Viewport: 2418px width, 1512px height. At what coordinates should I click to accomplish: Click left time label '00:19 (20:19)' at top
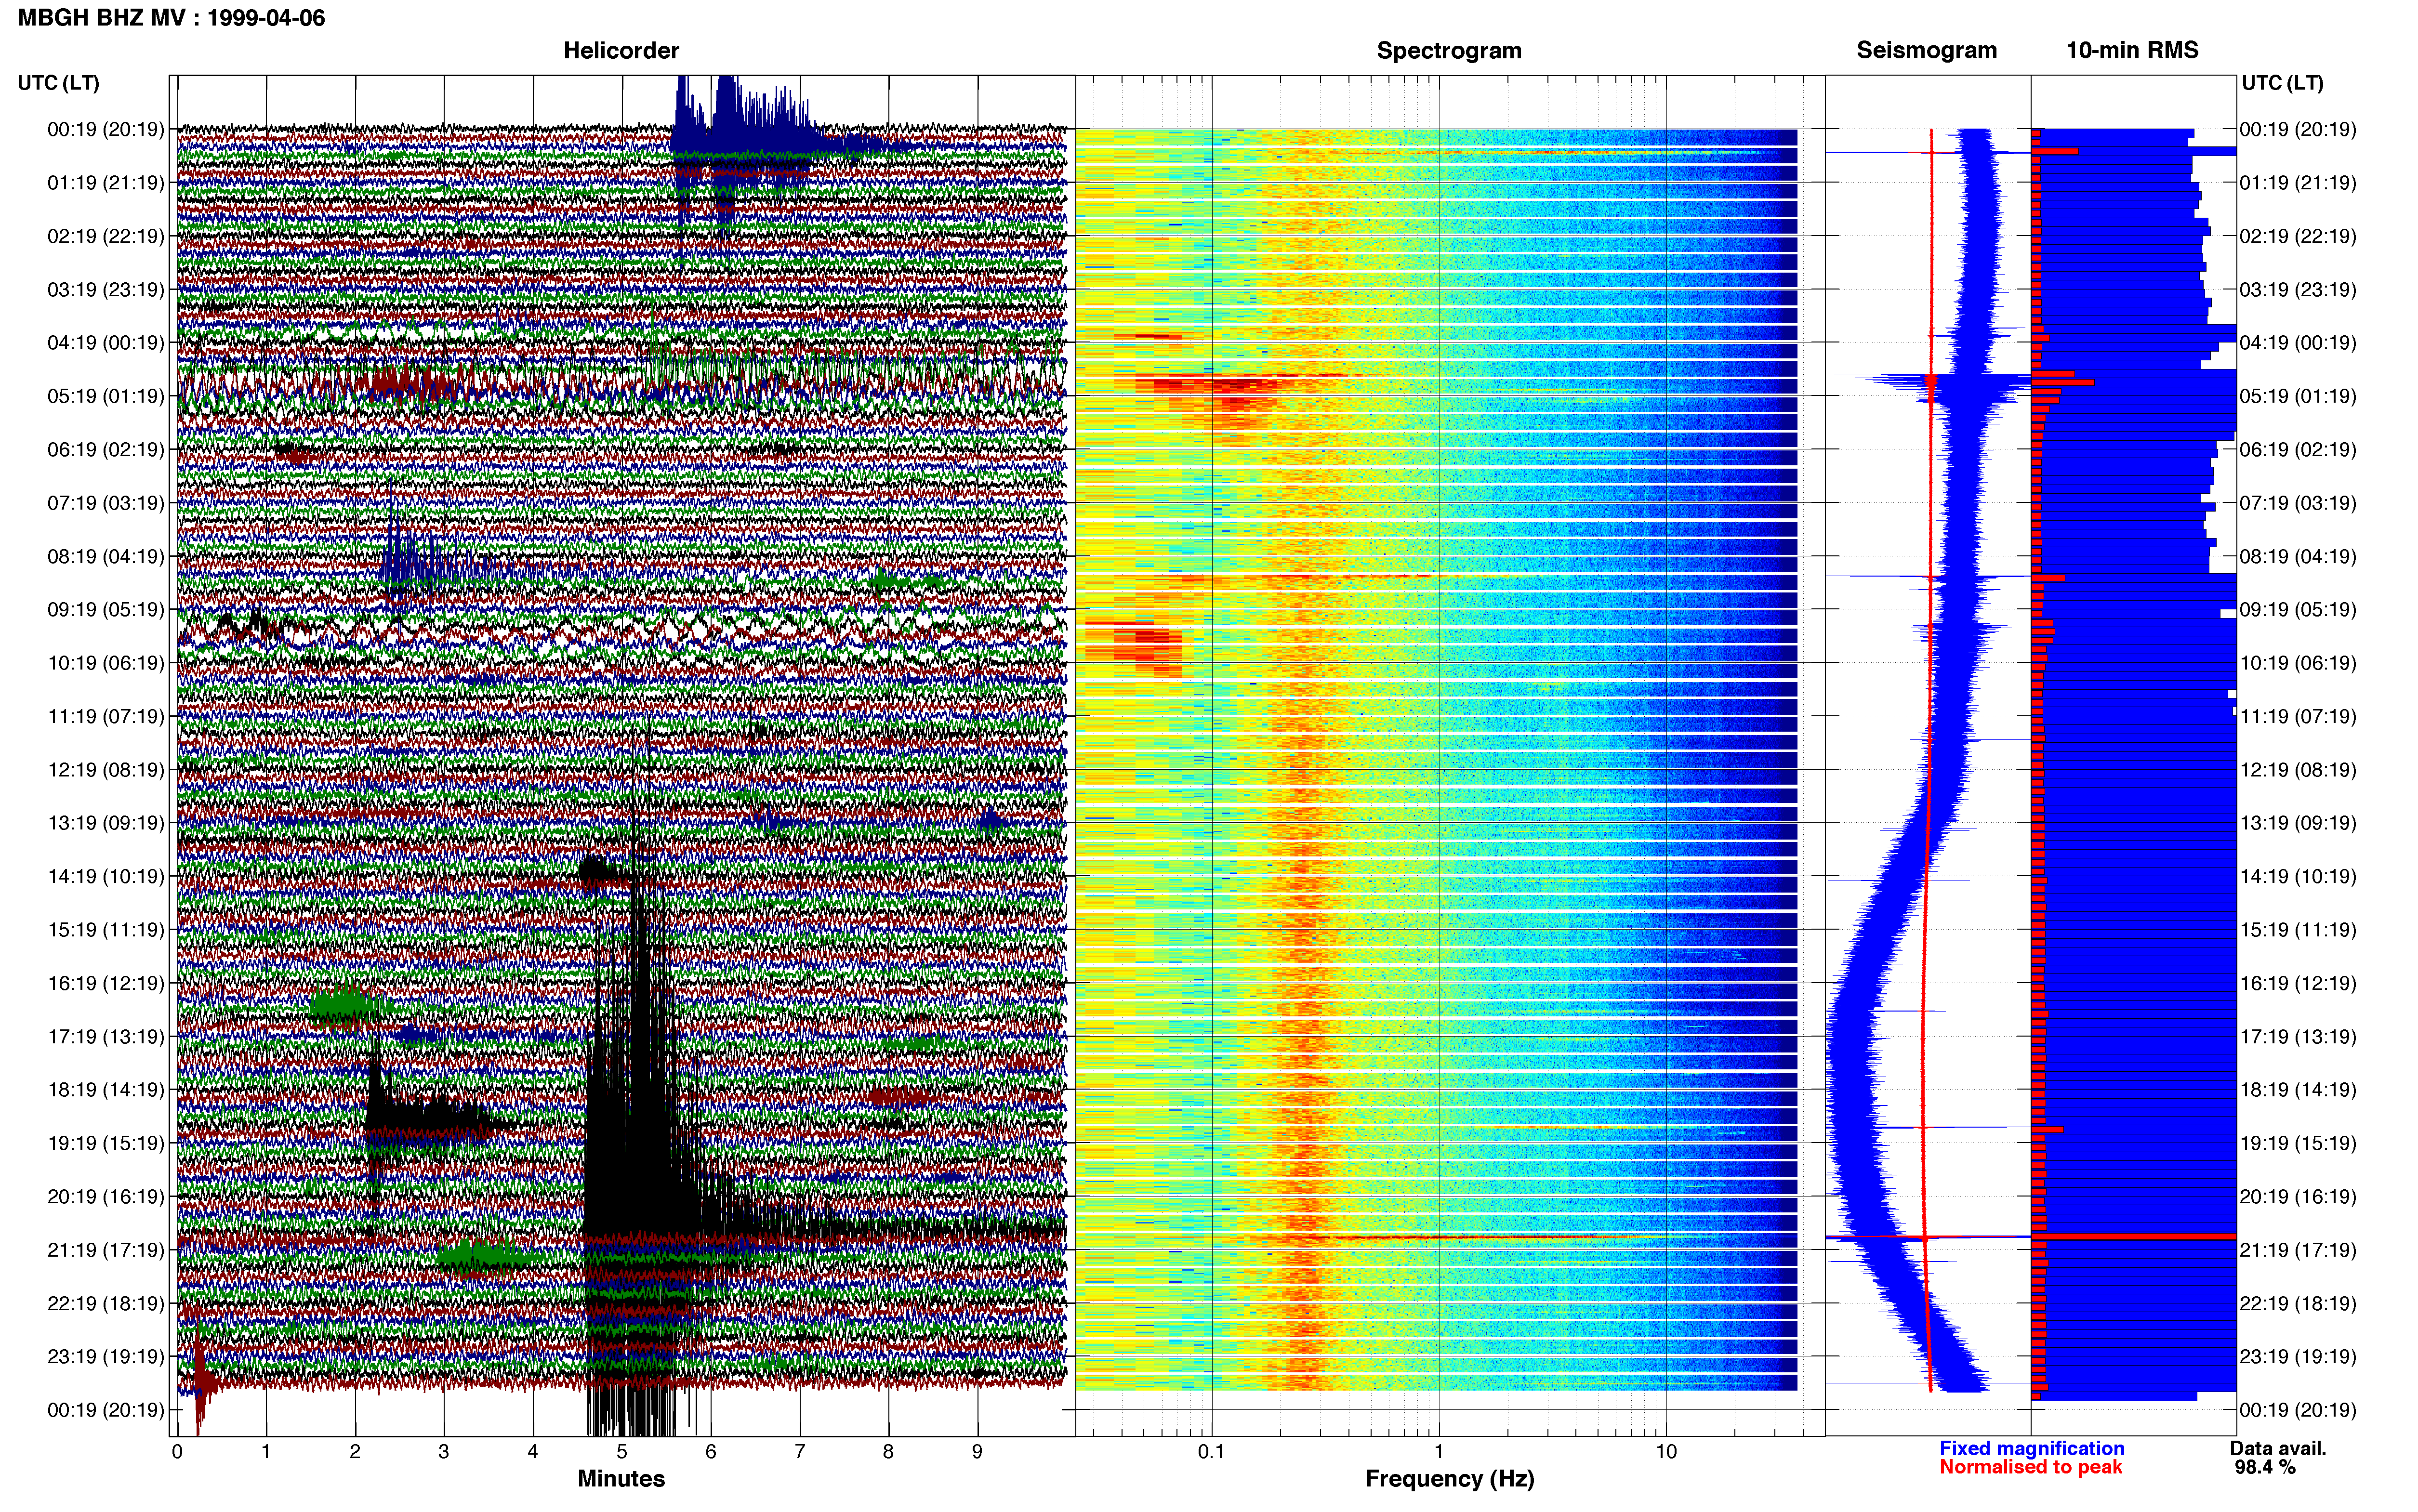coord(106,129)
